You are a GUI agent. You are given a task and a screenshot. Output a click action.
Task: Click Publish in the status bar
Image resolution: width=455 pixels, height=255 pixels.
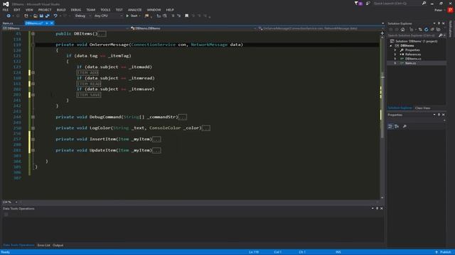[x=444, y=252]
